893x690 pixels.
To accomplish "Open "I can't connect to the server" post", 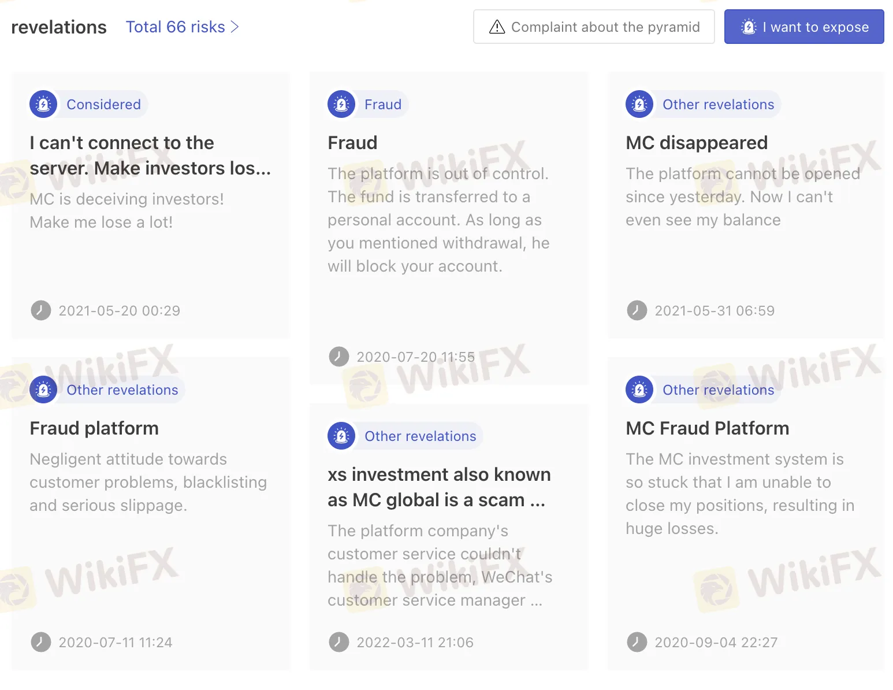I will pyautogui.click(x=150, y=155).
